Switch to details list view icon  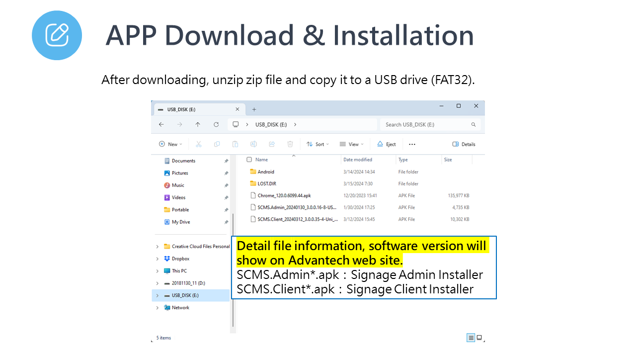[x=471, y=338]
